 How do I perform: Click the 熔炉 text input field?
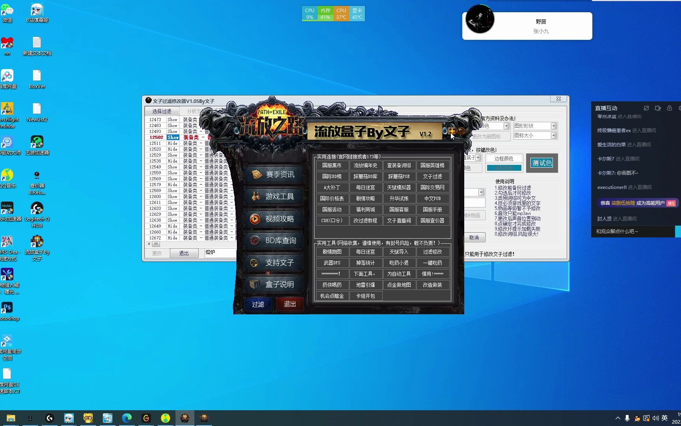pos(220,253)
